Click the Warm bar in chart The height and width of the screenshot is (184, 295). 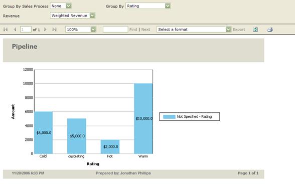pos(143,119)
